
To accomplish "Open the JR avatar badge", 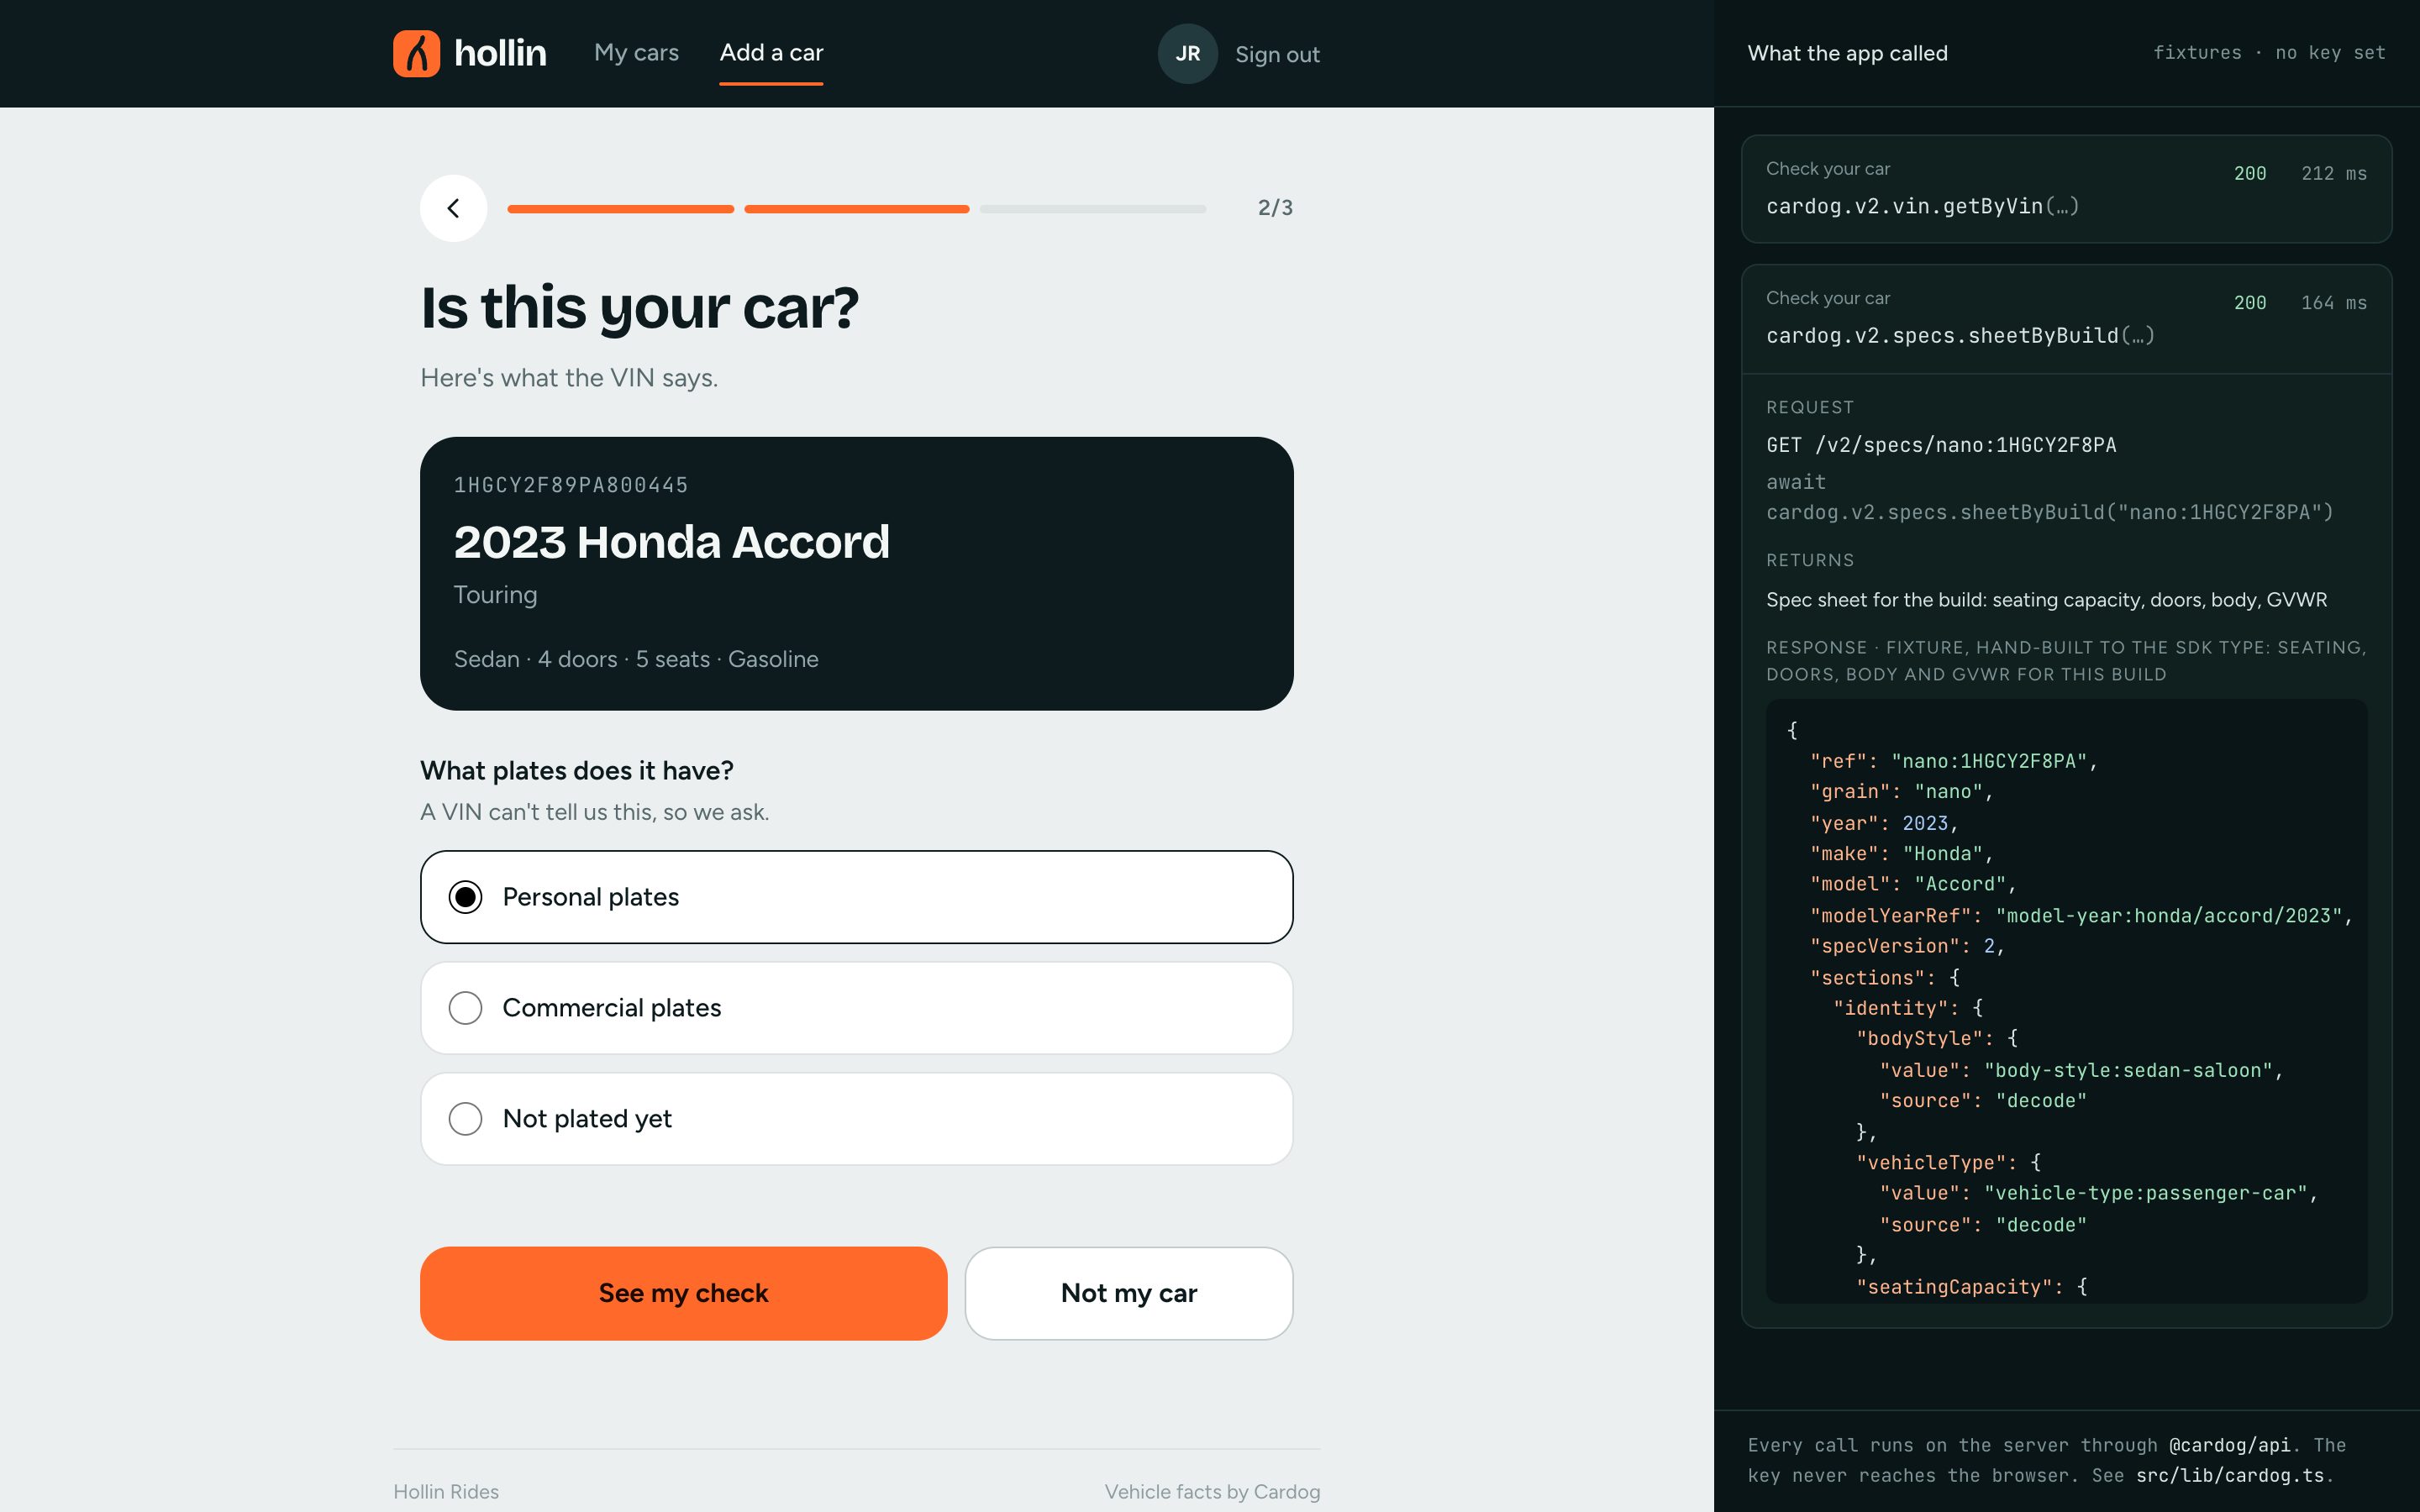I will pos(1187,54).
